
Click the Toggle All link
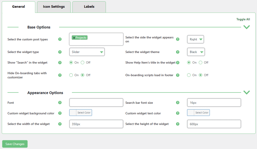(x=243, y=19)
